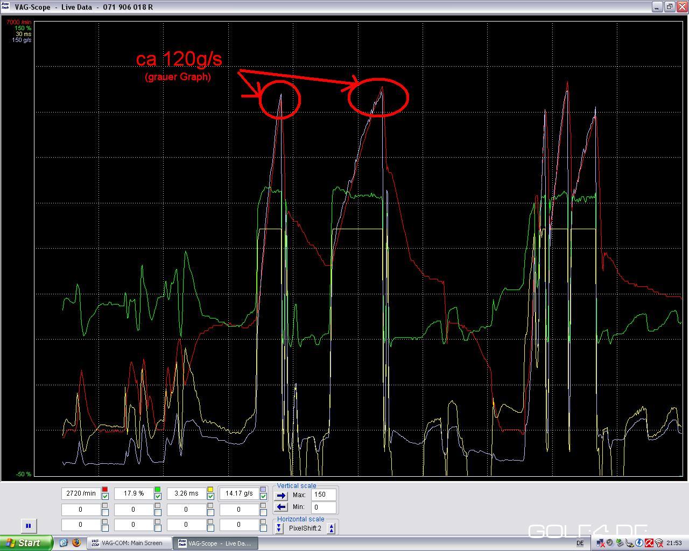
Task: Click the Max vertical scale field
Action: tap(324, 495)
